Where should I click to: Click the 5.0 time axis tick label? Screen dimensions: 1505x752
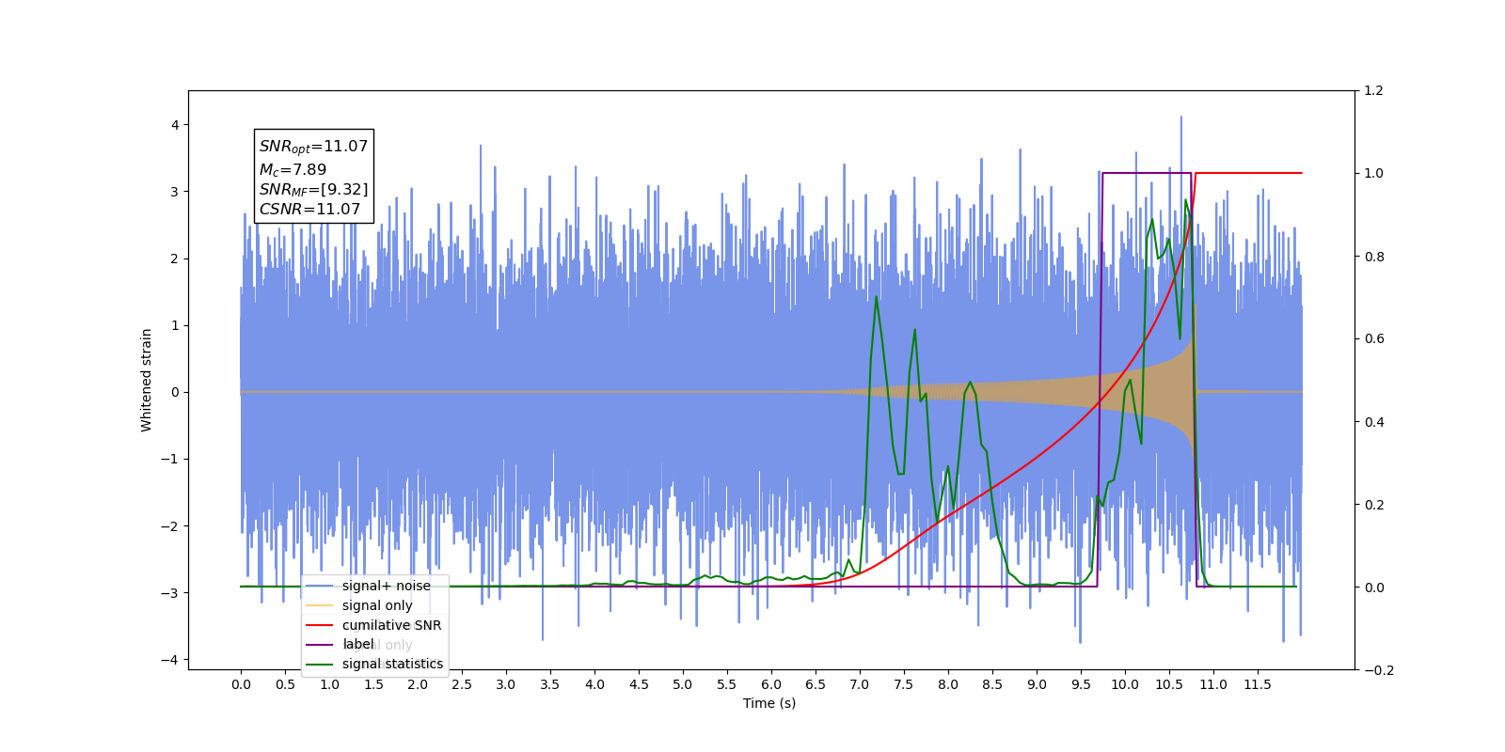(683, 684)
